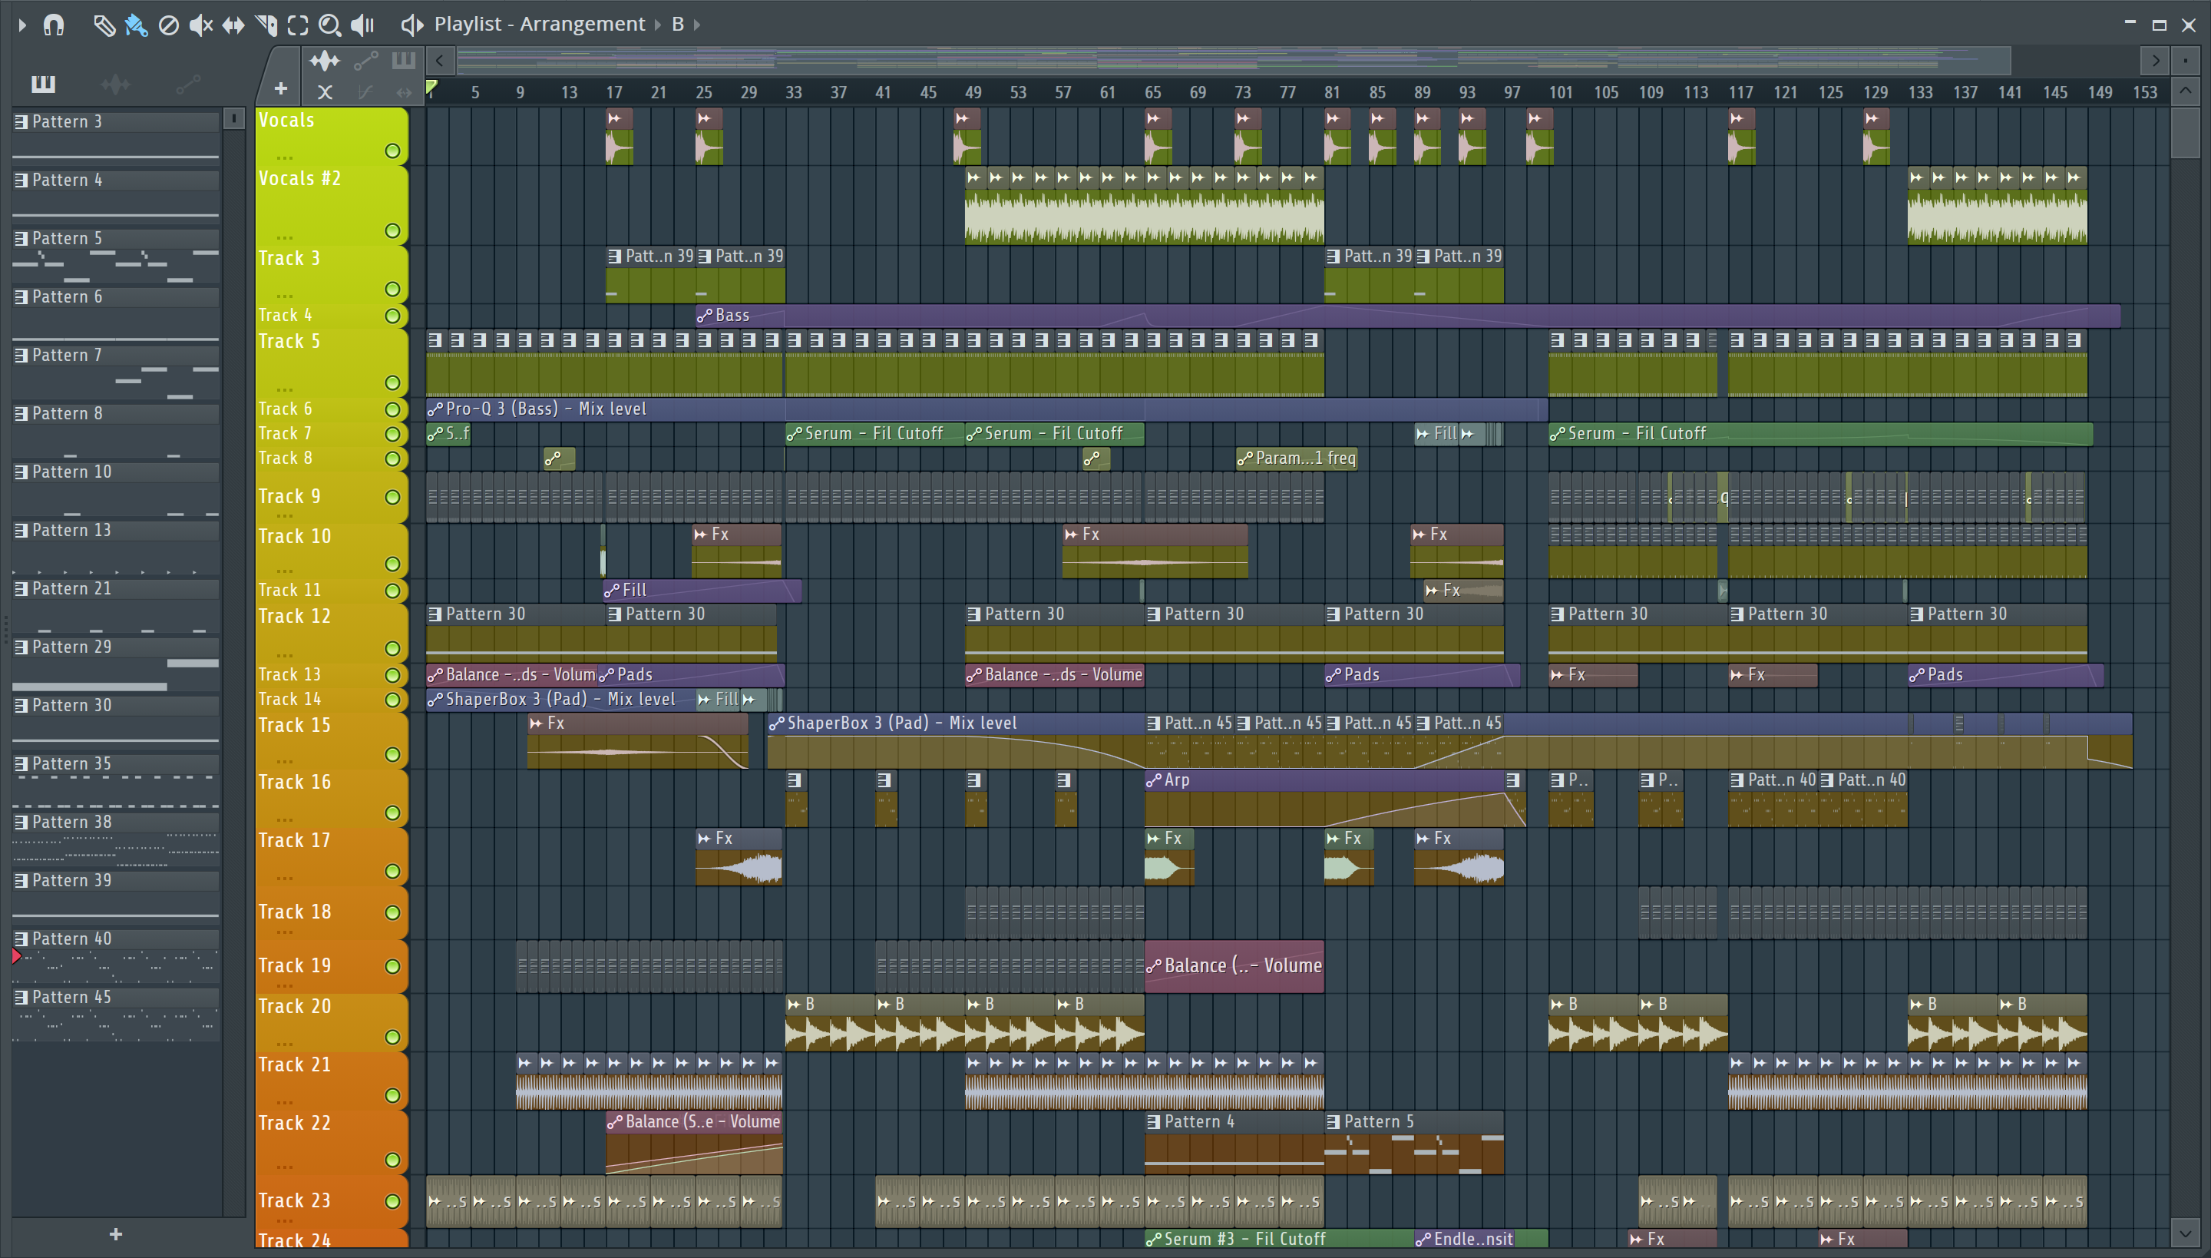Viewport: 2211px width, 1258px height.
Task: Select the Endle..nsit automation clip on Track 24
Action: coord(1480,1239)
